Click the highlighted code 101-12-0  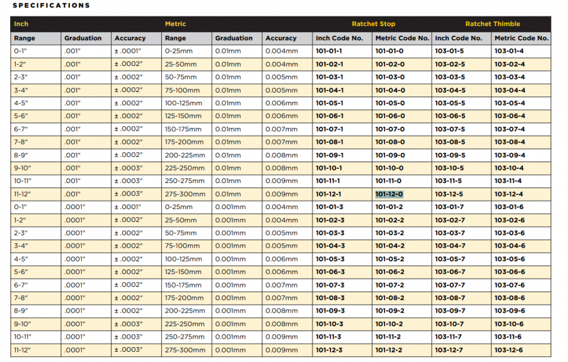point(389,194)
